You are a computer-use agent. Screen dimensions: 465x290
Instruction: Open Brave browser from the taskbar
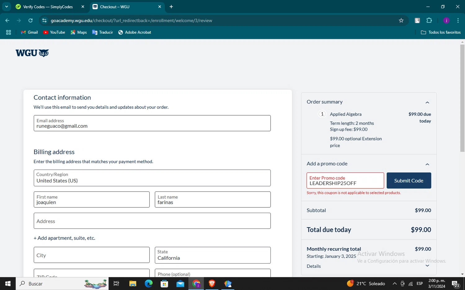212,284
